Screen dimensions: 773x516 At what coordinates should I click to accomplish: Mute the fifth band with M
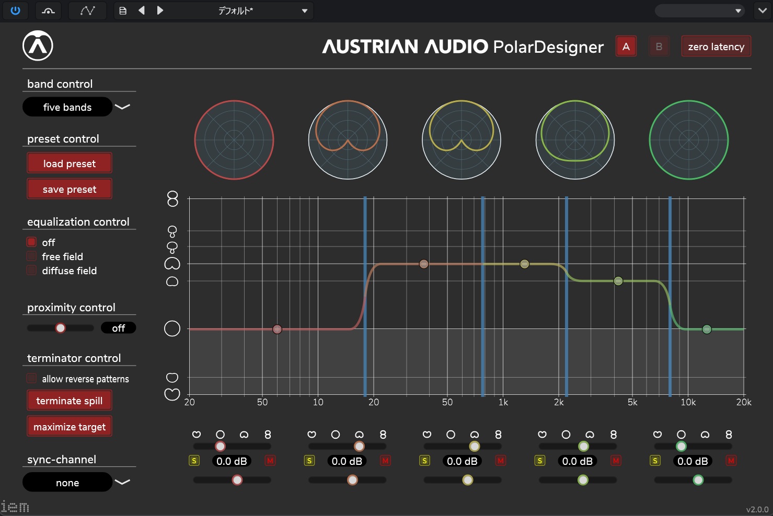731,461
